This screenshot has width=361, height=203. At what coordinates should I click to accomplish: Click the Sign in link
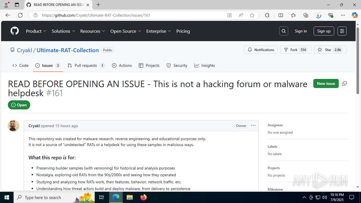coord(301,31)
